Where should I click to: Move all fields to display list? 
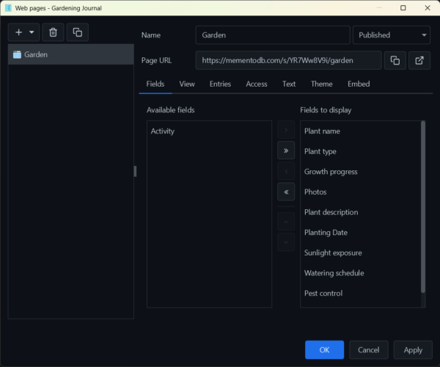285,150
